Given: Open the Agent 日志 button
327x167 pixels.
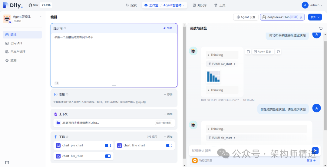Looking at the screenshot, I should click(x=263, y=52).
